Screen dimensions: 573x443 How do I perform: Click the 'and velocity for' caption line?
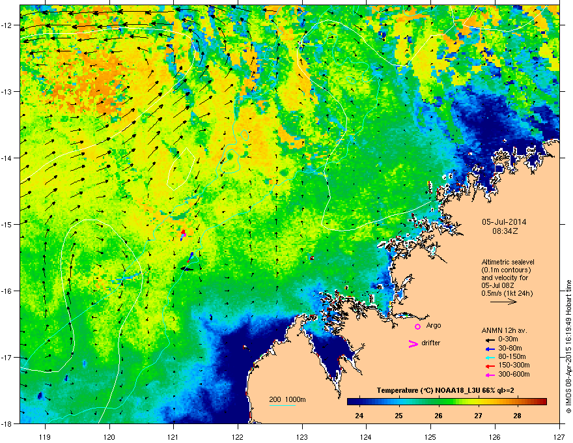click(x=504, y=278)
